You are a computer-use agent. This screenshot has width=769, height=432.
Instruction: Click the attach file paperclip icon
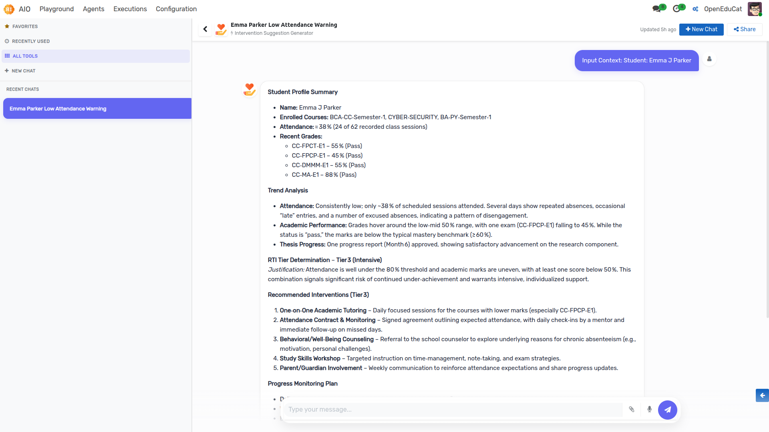coord(632,409)
